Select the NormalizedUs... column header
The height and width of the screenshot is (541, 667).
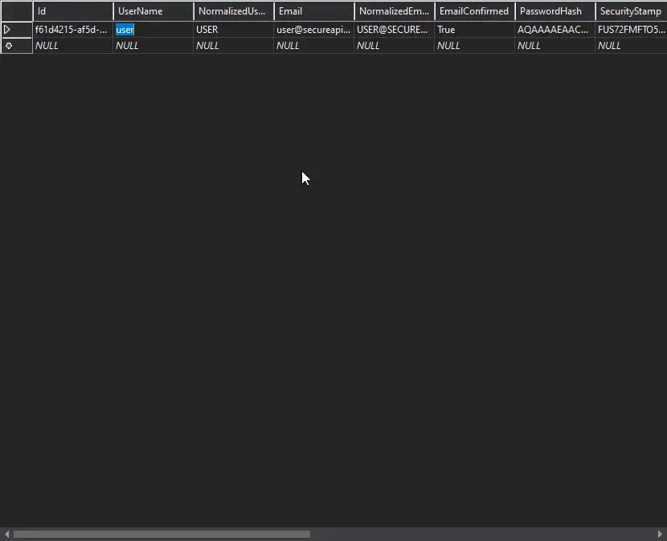click(x=232, y=10)
